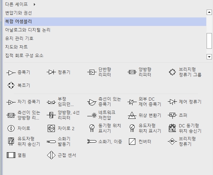Pick the 근접 센서 shape
The height and width of the screenshot is (175, 213).
(x=61, y=155)
